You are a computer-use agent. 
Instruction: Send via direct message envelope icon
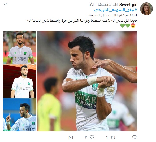coord(71,137)
